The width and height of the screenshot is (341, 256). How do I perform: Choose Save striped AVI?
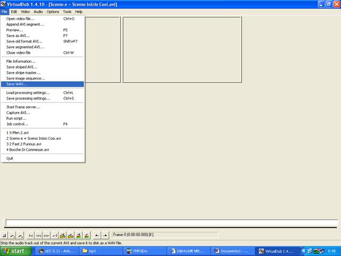click(x=42, y=67)
